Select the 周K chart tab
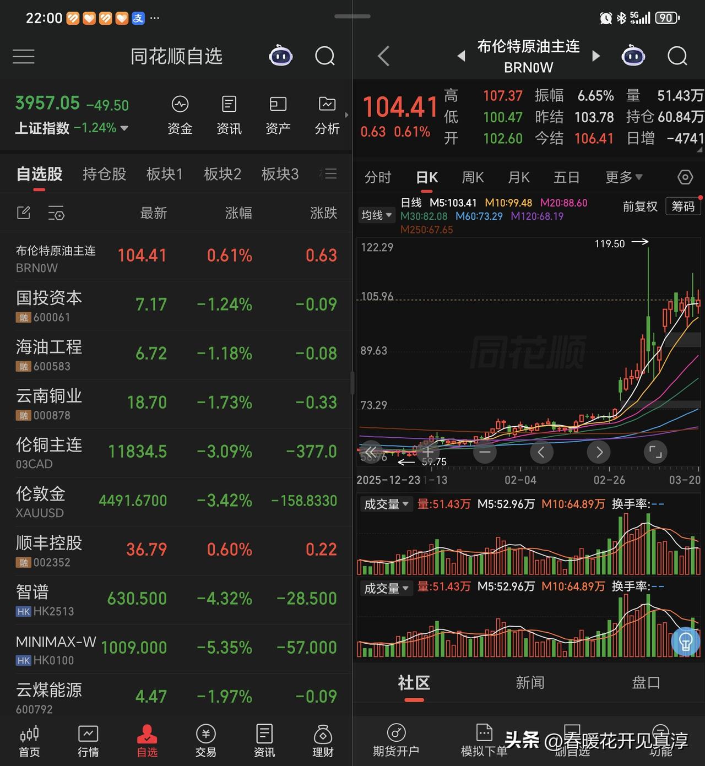Screen dimensions: 705x766 (473, 177)
